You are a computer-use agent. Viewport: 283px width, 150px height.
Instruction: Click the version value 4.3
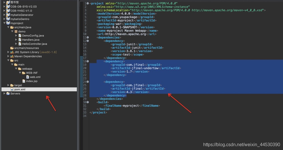129,92
